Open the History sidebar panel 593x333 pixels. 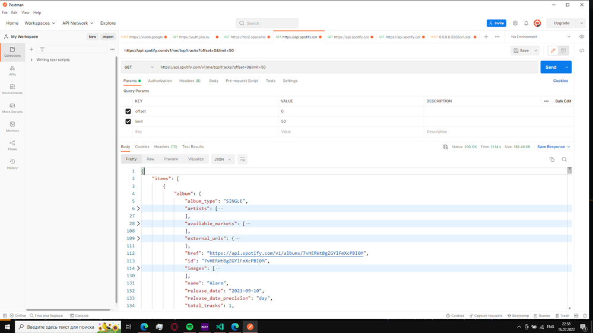[x=12, y=164]
